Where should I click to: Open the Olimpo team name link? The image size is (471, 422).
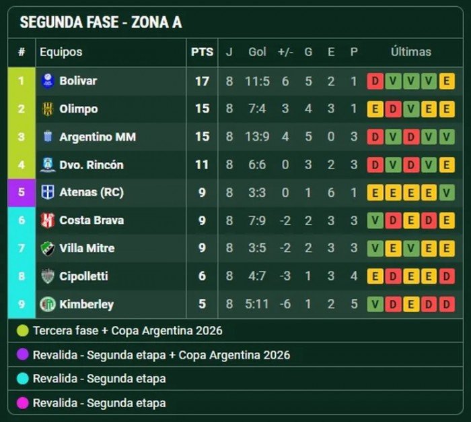coord(79,109)
